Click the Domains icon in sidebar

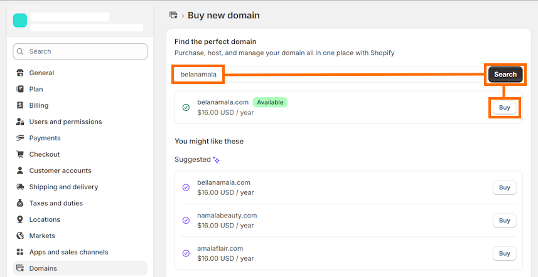(x=20, y=268)
